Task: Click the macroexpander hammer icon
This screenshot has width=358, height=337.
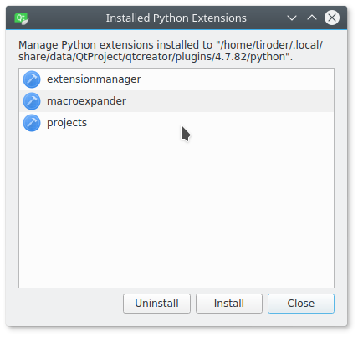Action: (x=32, y=101)
